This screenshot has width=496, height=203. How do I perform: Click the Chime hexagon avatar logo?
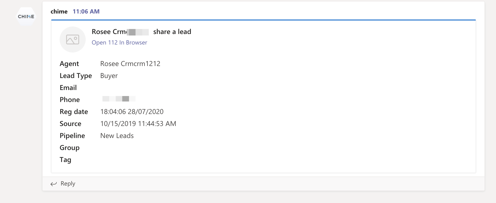[x=26, y=16]
